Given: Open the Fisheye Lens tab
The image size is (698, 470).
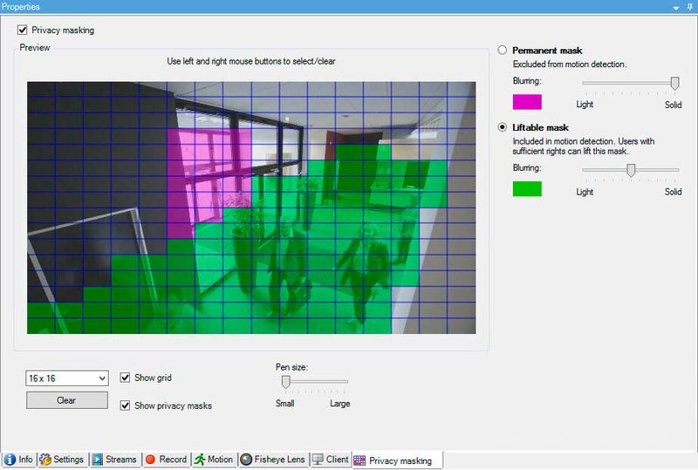Looking at the screenshot, I should coord(273,460).
